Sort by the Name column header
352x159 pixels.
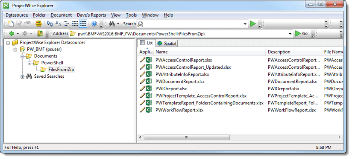point(209,52)
